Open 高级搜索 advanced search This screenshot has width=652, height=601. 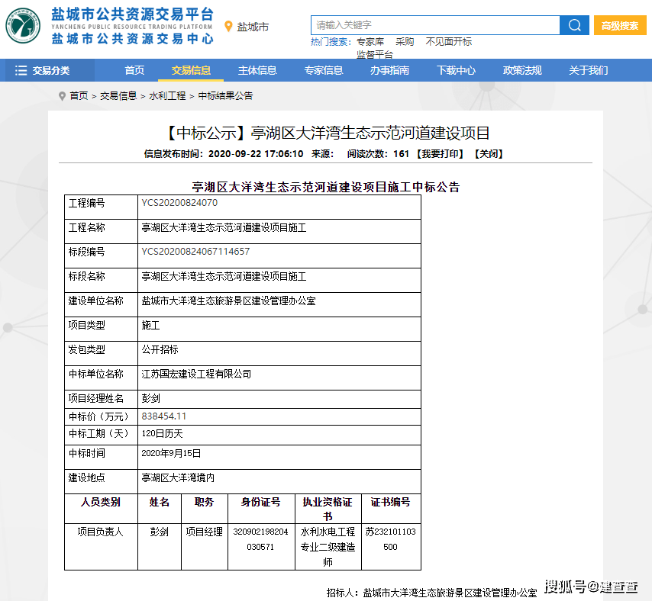[620, 25]
